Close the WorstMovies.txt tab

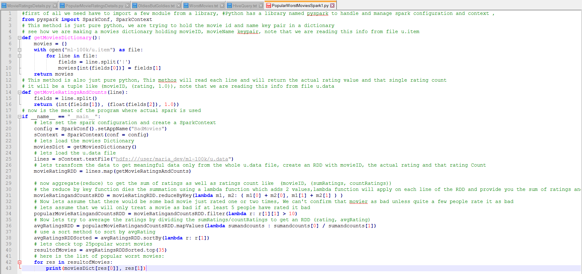[222, 5]
